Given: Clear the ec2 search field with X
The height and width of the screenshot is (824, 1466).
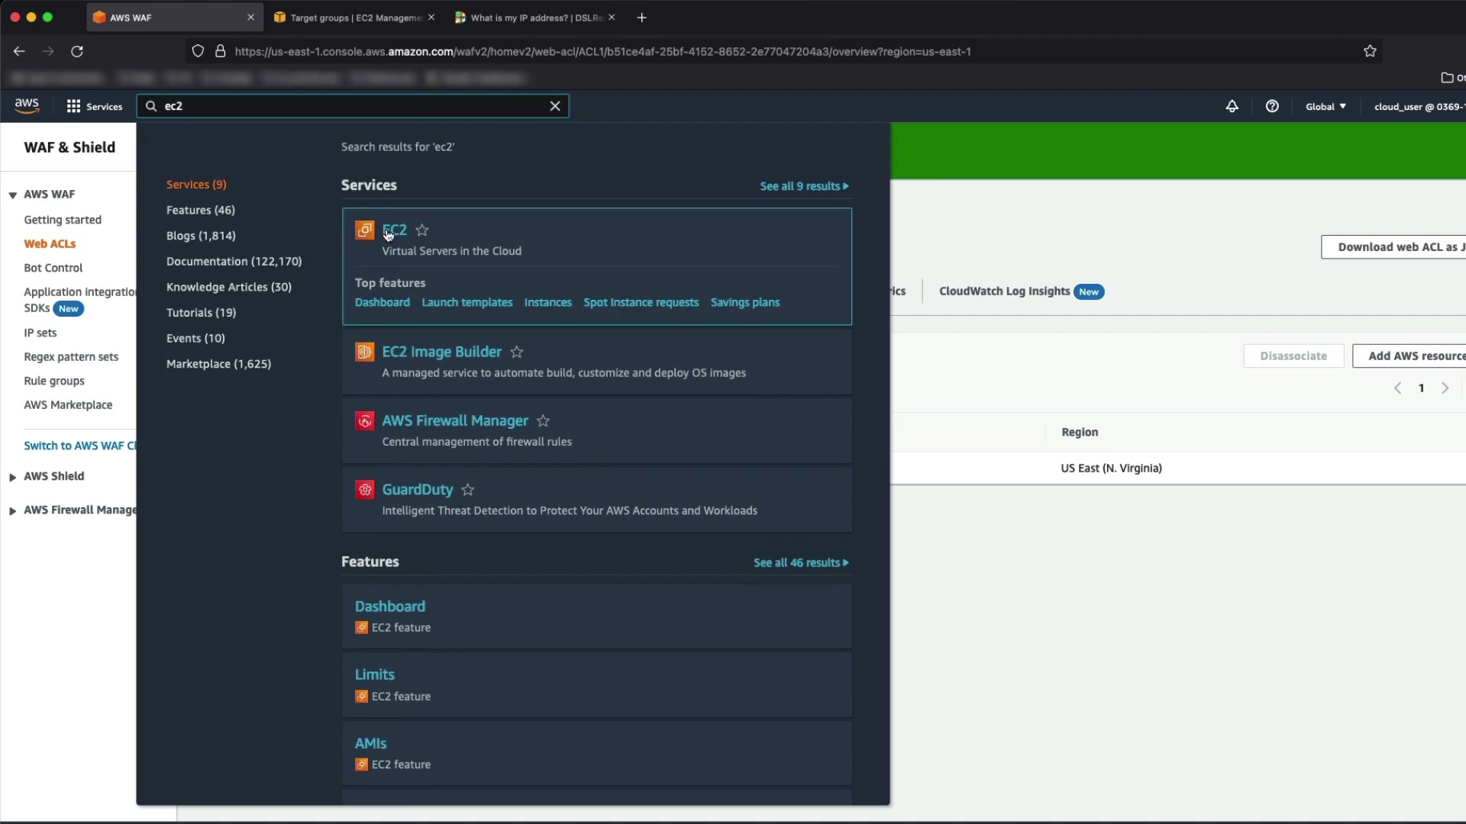Looking at the screenshot, I should coord(555,106).
